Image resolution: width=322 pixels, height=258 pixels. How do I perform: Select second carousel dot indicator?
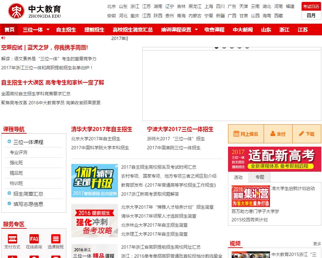click(x=224, y=47)
